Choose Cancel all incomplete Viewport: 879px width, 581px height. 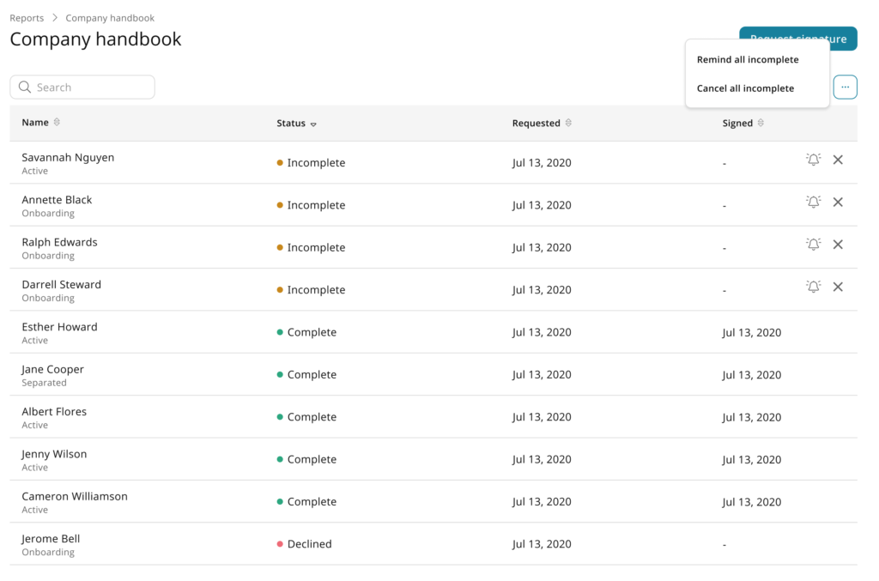click(x=745, y=88)
